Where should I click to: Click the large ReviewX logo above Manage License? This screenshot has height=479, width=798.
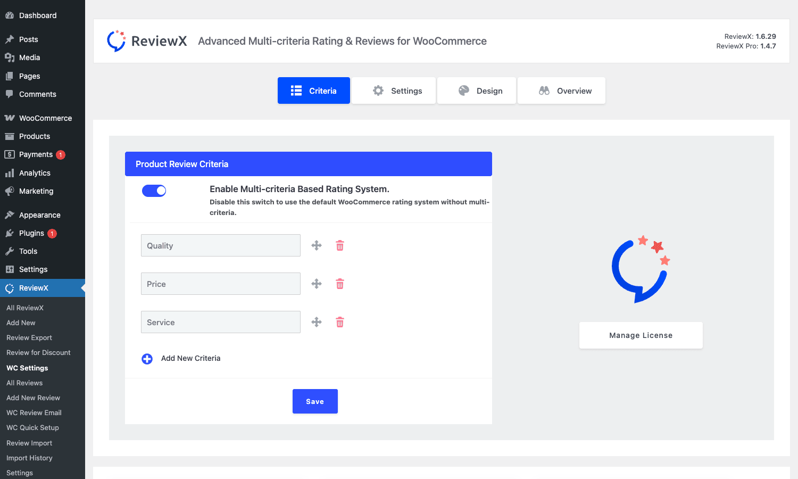point(641,269)
